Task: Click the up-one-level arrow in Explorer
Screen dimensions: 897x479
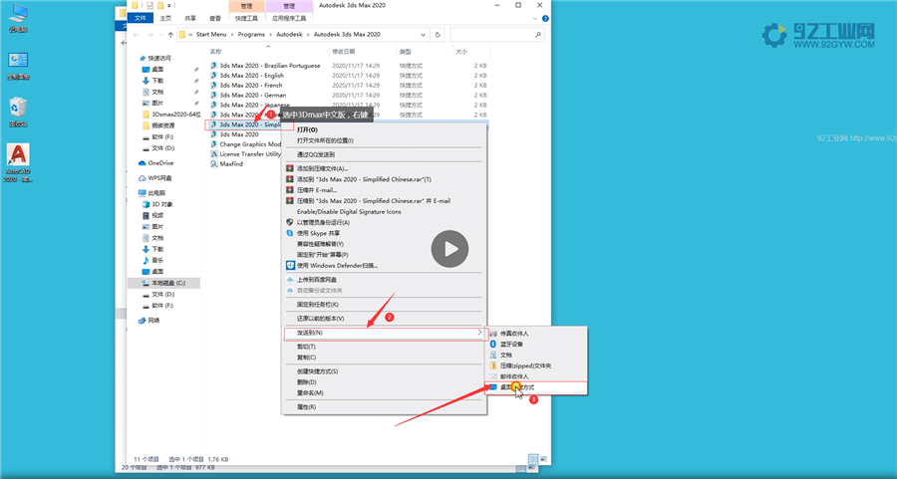Action: point(170,35)
